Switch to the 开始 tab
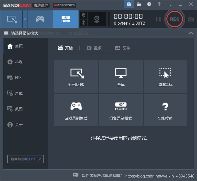This screenshot has width=197, height=181. pyautogui.click(x=65, y=48)
